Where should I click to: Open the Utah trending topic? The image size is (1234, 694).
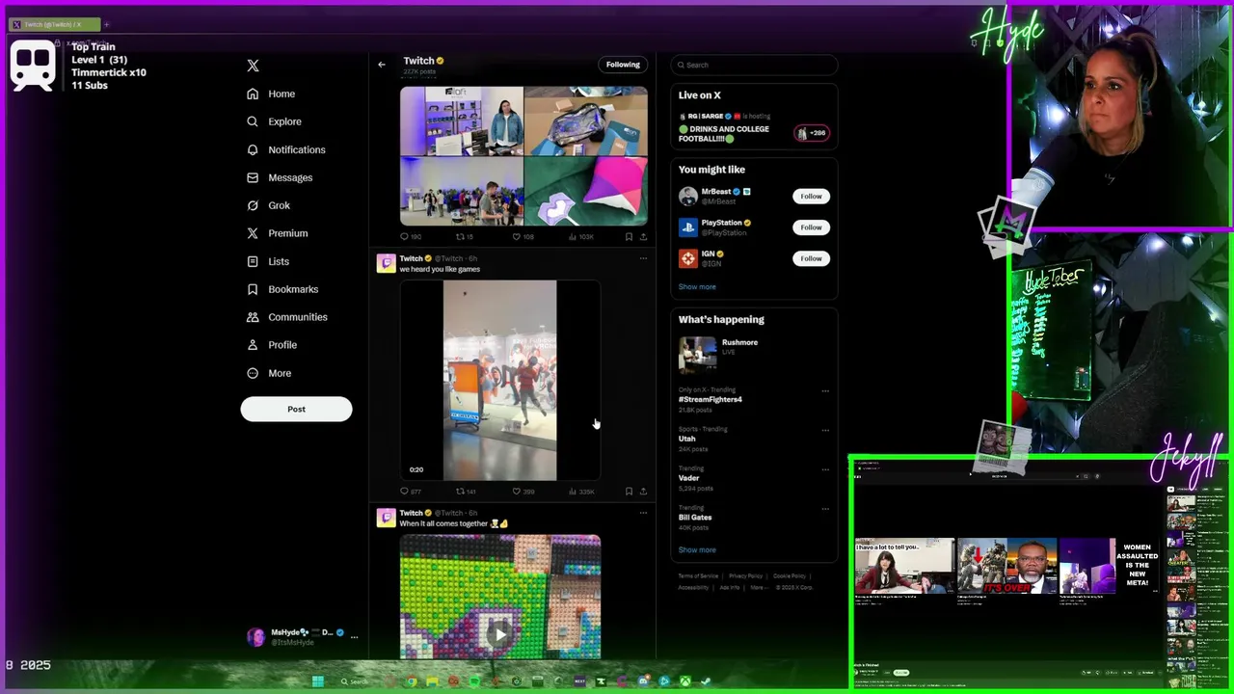point(686,439)
